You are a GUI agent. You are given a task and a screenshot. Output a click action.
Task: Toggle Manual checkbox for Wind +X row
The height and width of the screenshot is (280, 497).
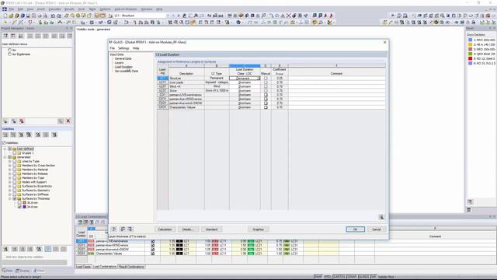[266, 86]
